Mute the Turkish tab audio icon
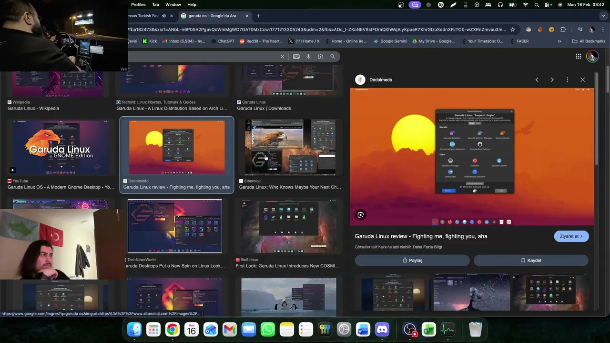 (x=163, y=16)
